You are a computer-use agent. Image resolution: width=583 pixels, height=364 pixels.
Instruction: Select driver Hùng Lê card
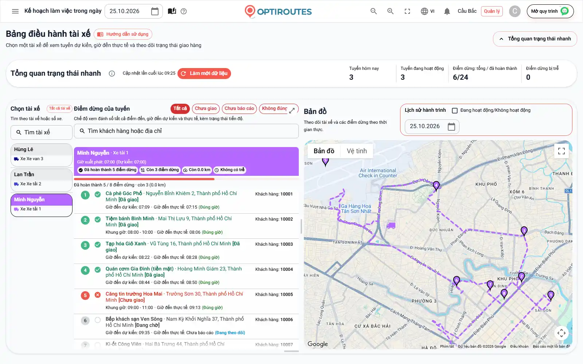point(42,154)
